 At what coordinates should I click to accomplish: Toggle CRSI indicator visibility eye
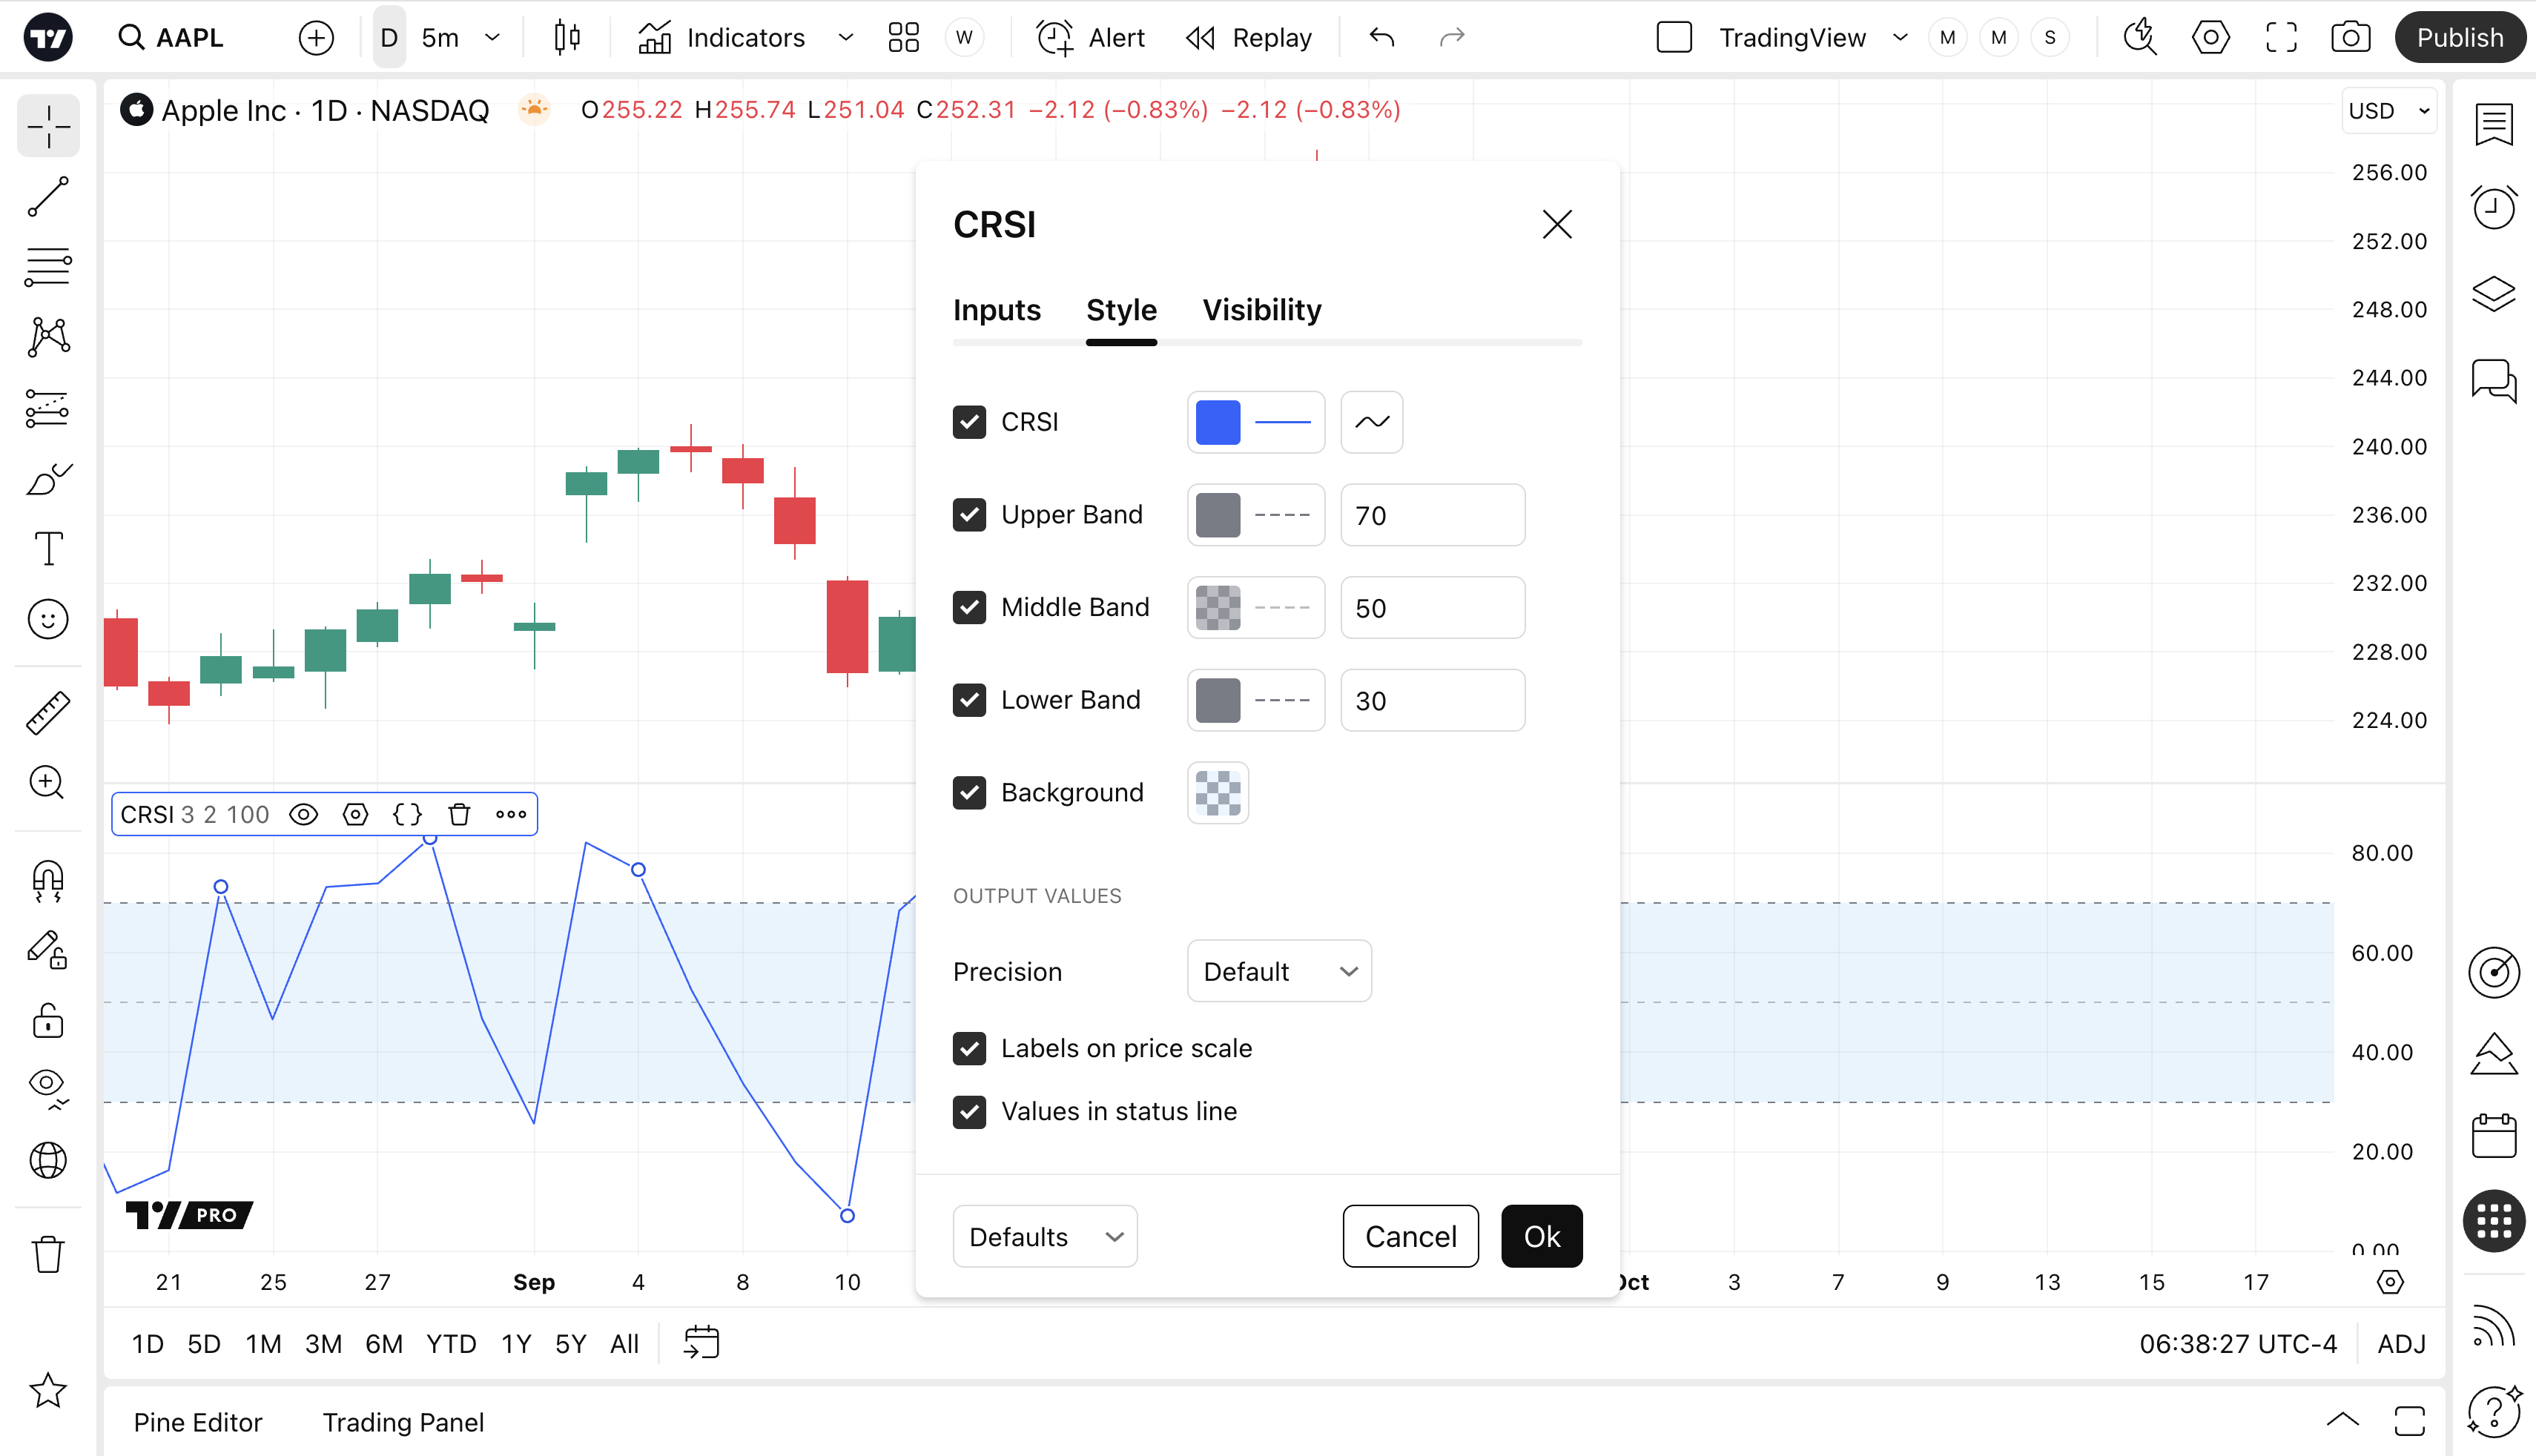click(303, 814)
